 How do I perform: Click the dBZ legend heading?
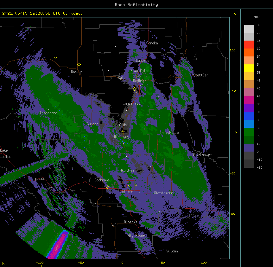[257, 17]
